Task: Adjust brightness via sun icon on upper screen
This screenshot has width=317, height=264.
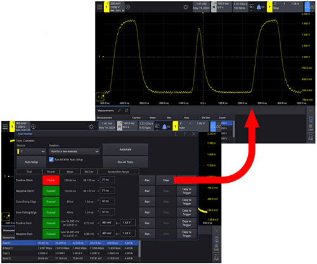Action: [x=186, y=7]
